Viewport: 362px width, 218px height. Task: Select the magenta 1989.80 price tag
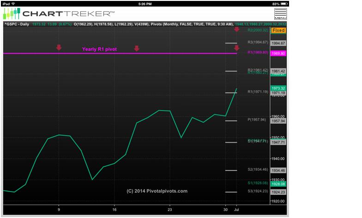(278, 54)
